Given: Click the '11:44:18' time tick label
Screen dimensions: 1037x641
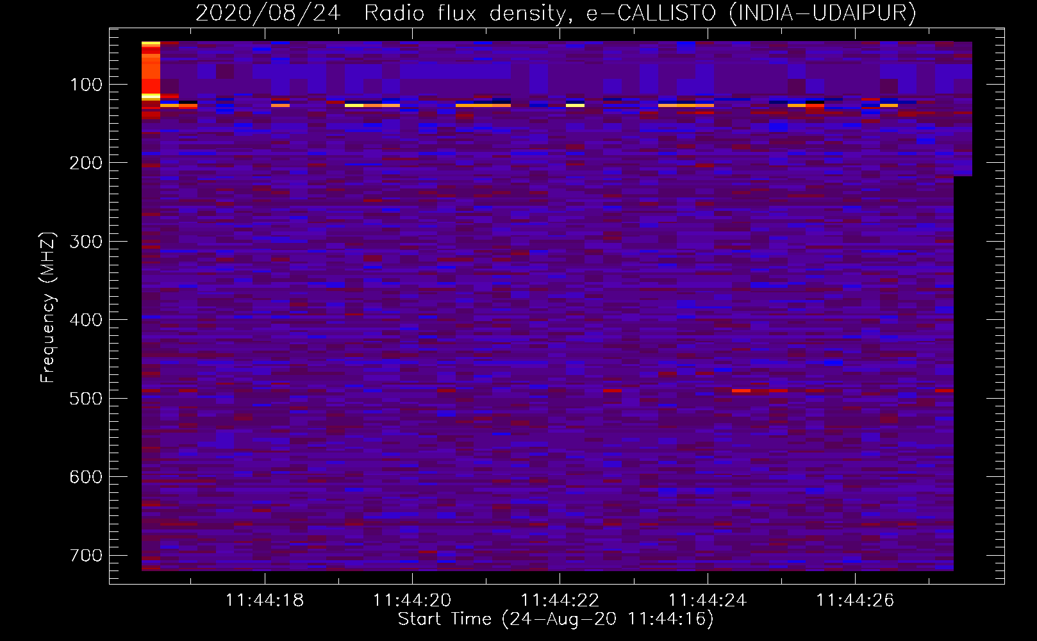Looking at the screenshot, I should coord(265,601).
